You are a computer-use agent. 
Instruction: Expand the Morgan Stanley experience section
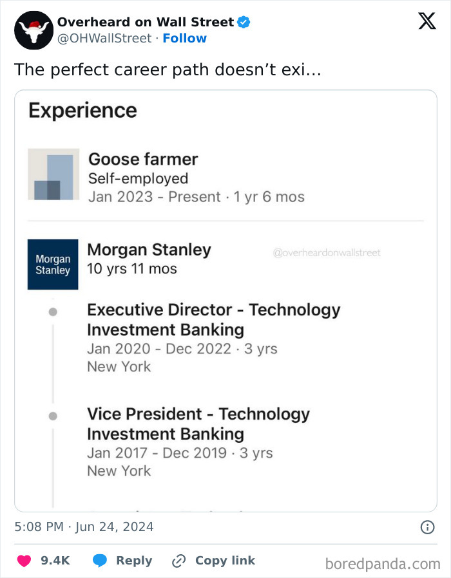(x=149, y=250)
